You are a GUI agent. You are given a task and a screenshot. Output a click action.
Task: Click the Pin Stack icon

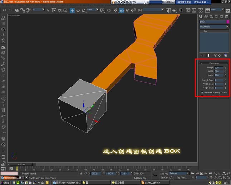tap(202, 55)
